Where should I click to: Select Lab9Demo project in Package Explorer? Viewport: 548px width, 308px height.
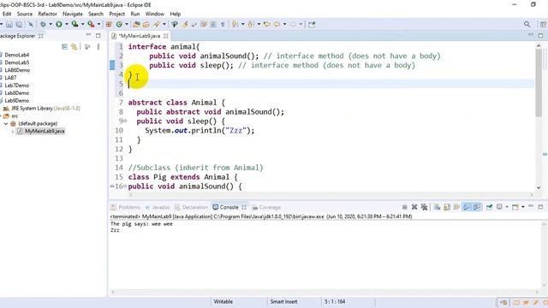pyautogui.click(x=17, y=101)
